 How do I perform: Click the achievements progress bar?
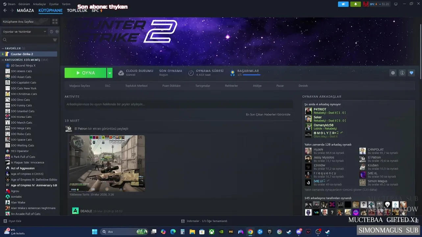click(x=252, y=75)
